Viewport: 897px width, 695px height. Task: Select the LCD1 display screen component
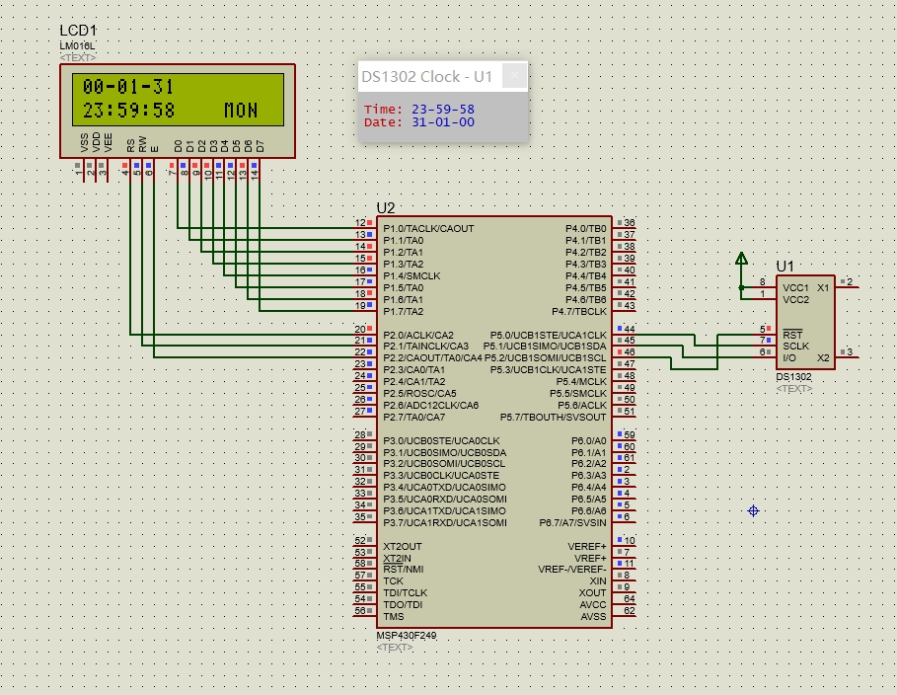[177, 98]
